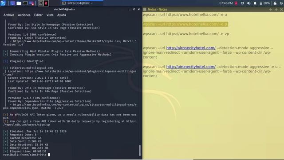
Task: Click the wpvulndb.com/users/sign_up URL text
Action: click(27, 124)
